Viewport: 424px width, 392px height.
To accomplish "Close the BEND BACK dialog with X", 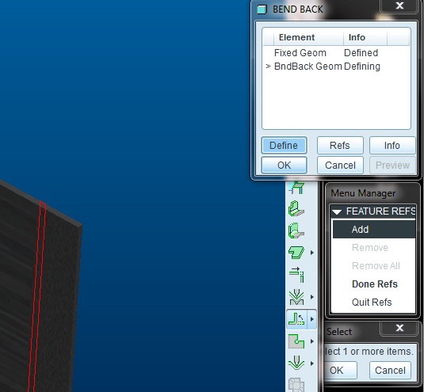I will (399, 6).
